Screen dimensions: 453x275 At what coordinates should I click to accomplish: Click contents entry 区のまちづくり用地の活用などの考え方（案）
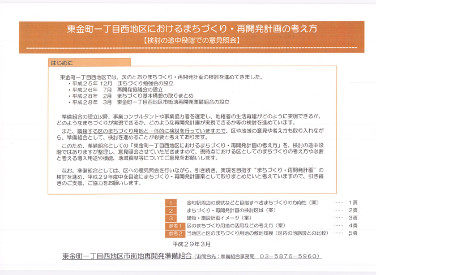coord(236,225)
